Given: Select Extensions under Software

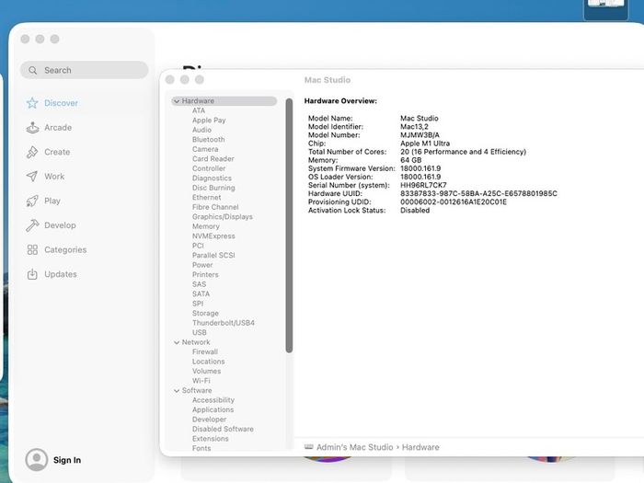Looking at the screenshot, I should (211, 439).
